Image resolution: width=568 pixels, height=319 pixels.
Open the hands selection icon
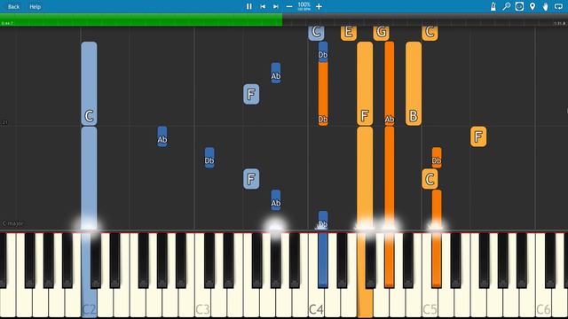545,6
